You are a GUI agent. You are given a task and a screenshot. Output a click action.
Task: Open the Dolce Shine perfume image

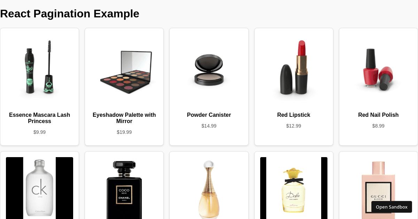click(294, 188)
